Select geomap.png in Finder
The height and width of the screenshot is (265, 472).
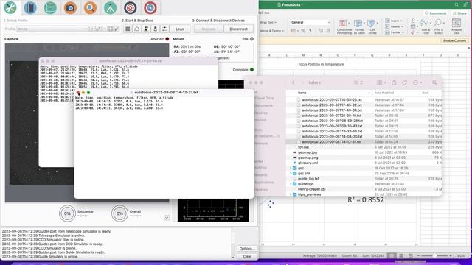pyautogui.click(x=308, y=158)
